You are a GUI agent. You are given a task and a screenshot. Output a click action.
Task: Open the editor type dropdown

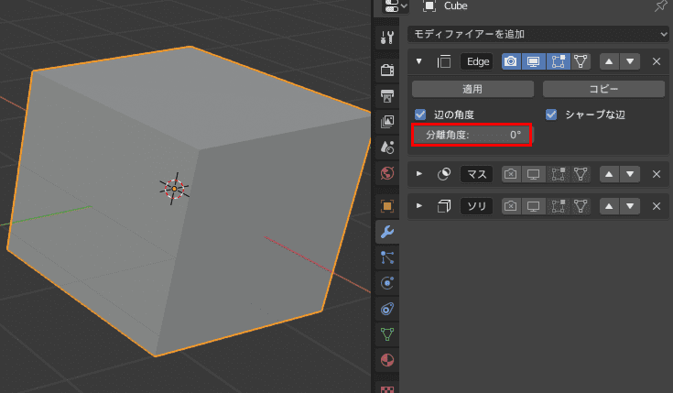tap(396, 6)
